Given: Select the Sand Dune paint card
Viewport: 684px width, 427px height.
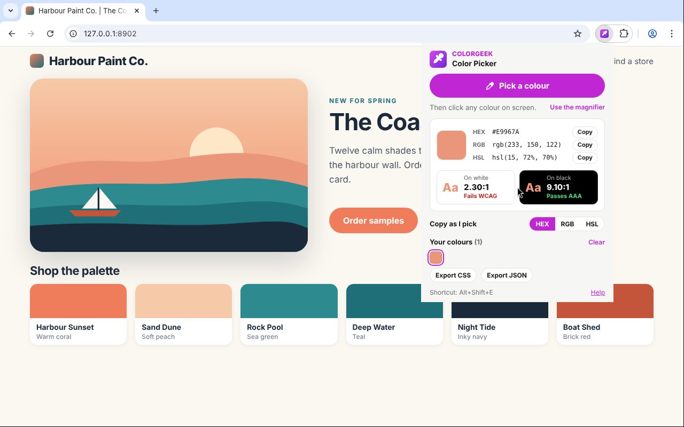Looking at the screenshot, I should [x=183, y=314].
